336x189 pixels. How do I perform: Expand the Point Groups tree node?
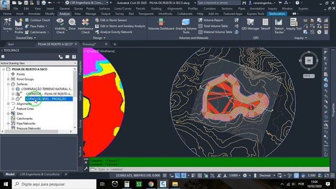click(8, 79)
